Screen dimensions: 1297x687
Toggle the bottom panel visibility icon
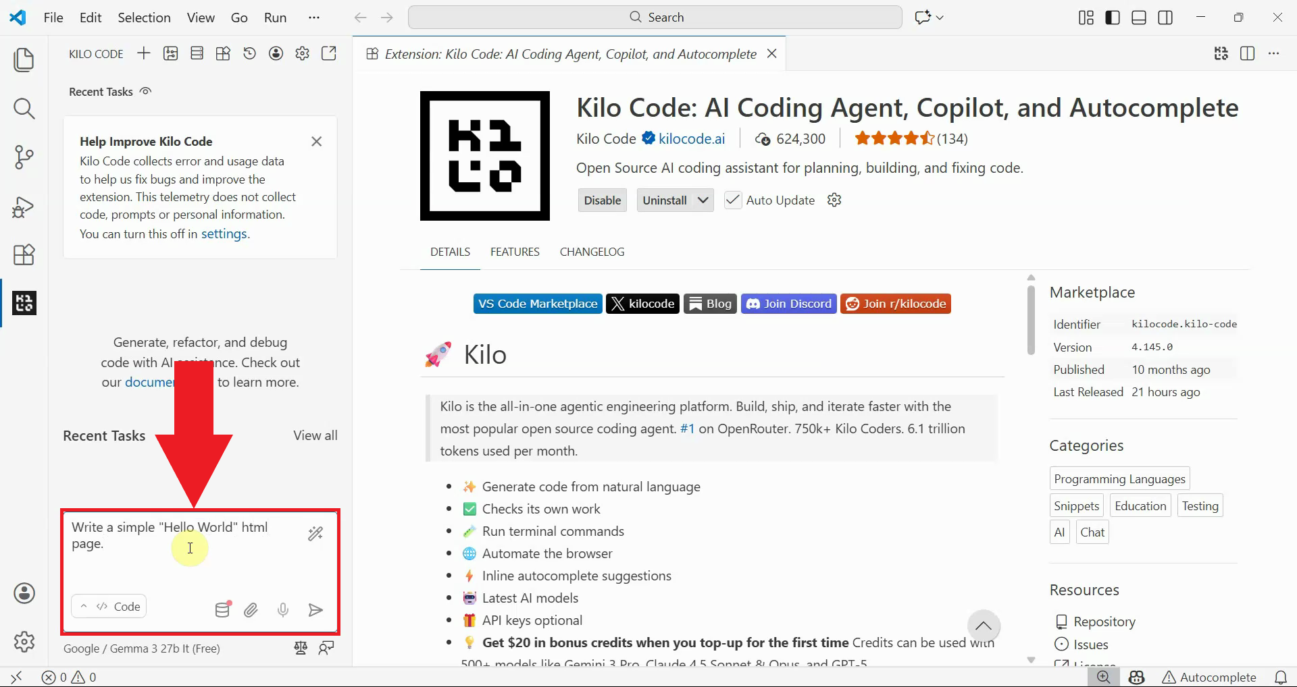click(1138, 17)
